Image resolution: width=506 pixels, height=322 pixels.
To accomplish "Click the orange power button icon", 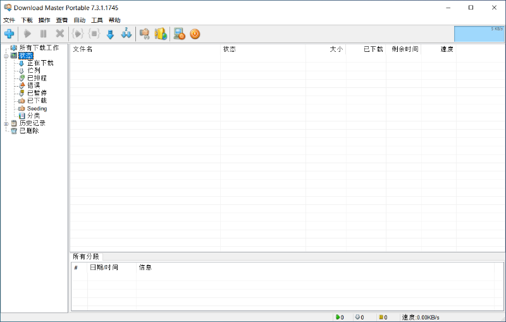I will tap(195, 34).
